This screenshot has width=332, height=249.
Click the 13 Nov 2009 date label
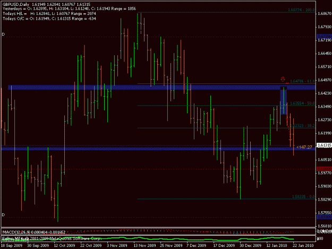pyautogui.click(x=144, y=246)
